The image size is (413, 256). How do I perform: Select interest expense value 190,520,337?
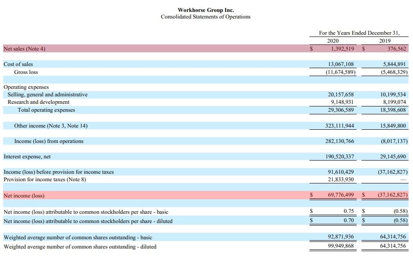tap(339, 157)
